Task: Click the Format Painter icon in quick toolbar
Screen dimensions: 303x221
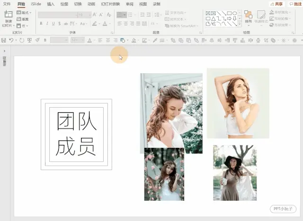Action: pos(37,40)
